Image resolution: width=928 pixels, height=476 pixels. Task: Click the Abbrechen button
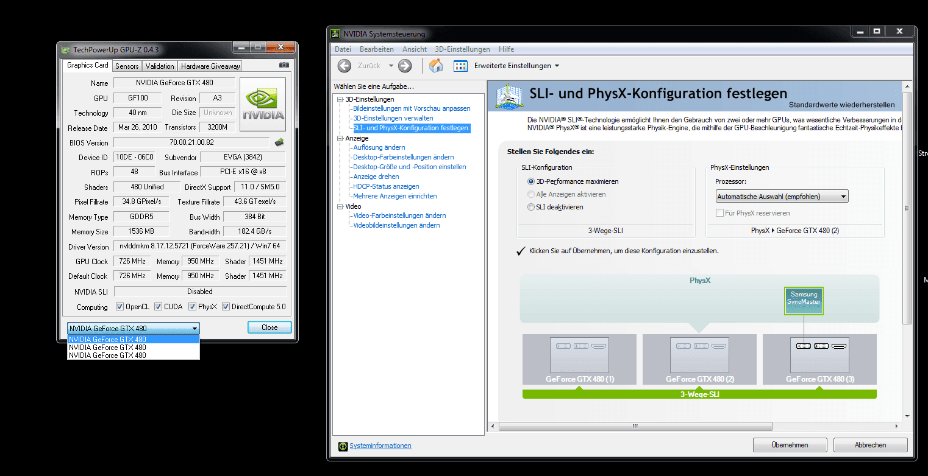(x=870, y=445)
